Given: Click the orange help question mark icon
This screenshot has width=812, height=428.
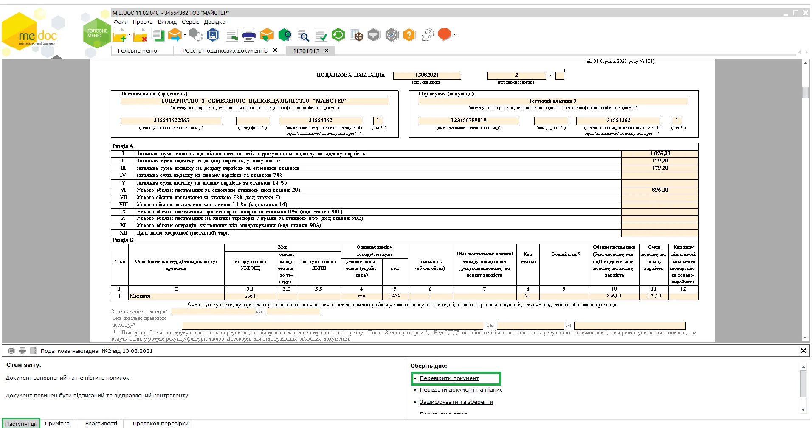Looking at the screenshot, I should click(x=409, y=35).
